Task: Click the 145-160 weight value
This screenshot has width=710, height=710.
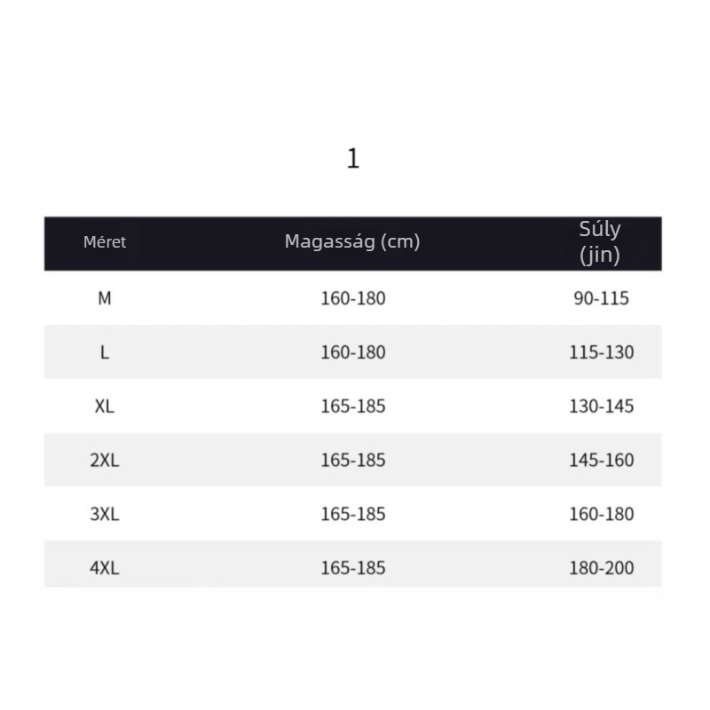Action: coord(602,460)
